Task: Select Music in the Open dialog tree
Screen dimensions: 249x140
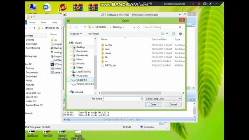Action: pyautogui.click(x=79, y=59)
